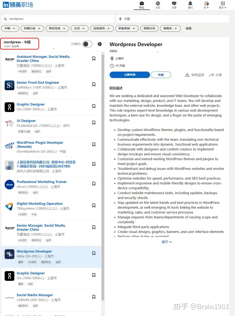Report this job via 举报滥用
The height and width of the screenshot is (316, 235).
195,75
